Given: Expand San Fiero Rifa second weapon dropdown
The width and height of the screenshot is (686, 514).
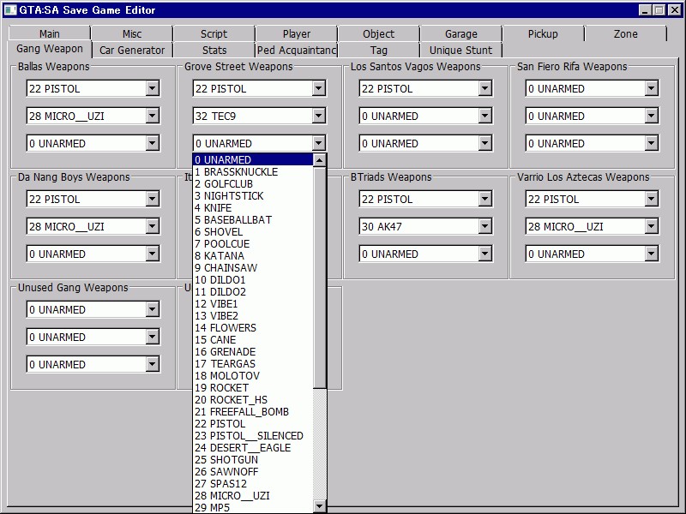Looking at the screenshot, I should pos(651,116).
